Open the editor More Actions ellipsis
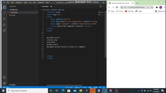 104,6
